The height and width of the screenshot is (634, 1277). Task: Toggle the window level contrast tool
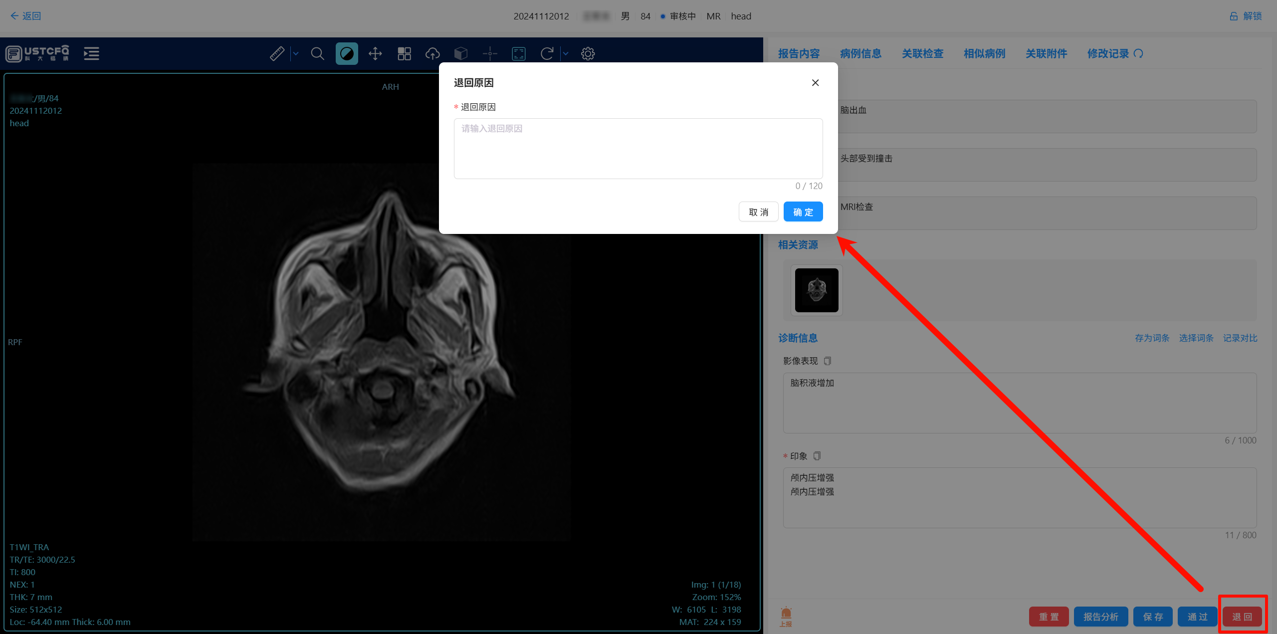[347, 53]
